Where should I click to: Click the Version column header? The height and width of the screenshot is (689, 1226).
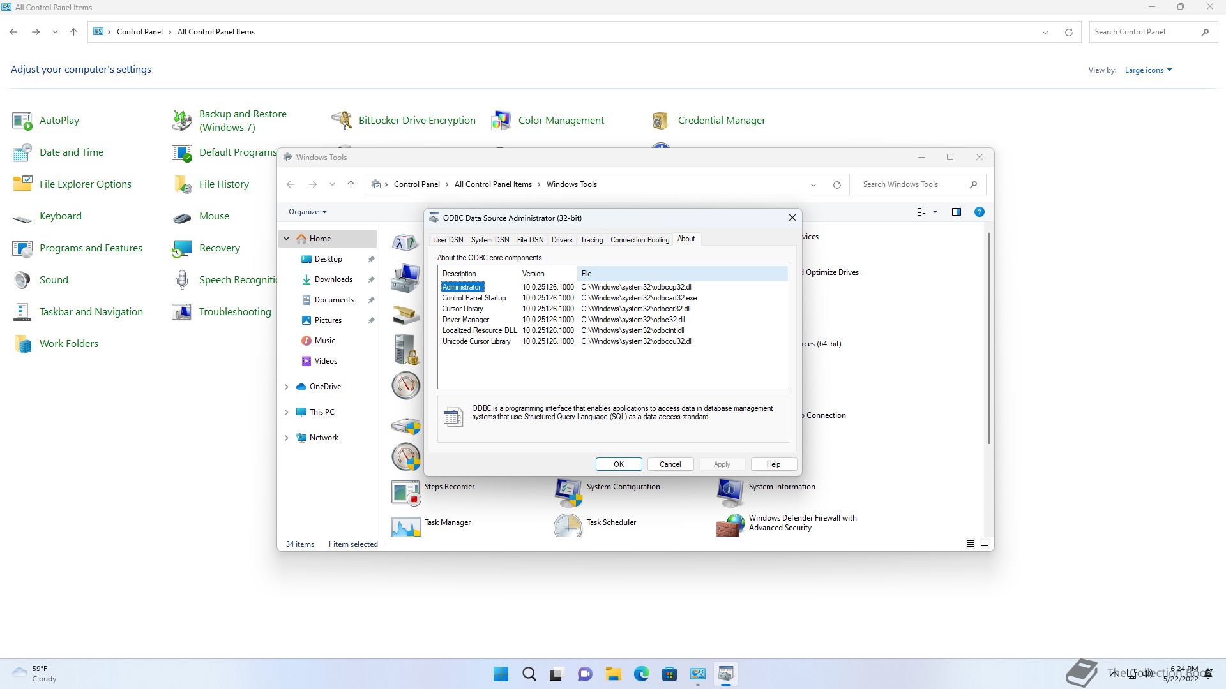pyautogui.click(x=547, y=274)
